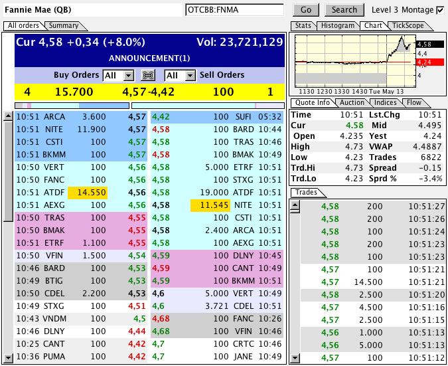
Task: Click the High value 4.73
Action: pos(354,147)
